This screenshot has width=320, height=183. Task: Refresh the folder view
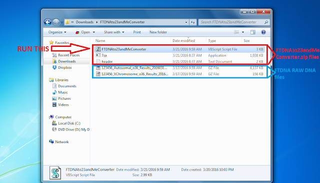click(193, 22)
